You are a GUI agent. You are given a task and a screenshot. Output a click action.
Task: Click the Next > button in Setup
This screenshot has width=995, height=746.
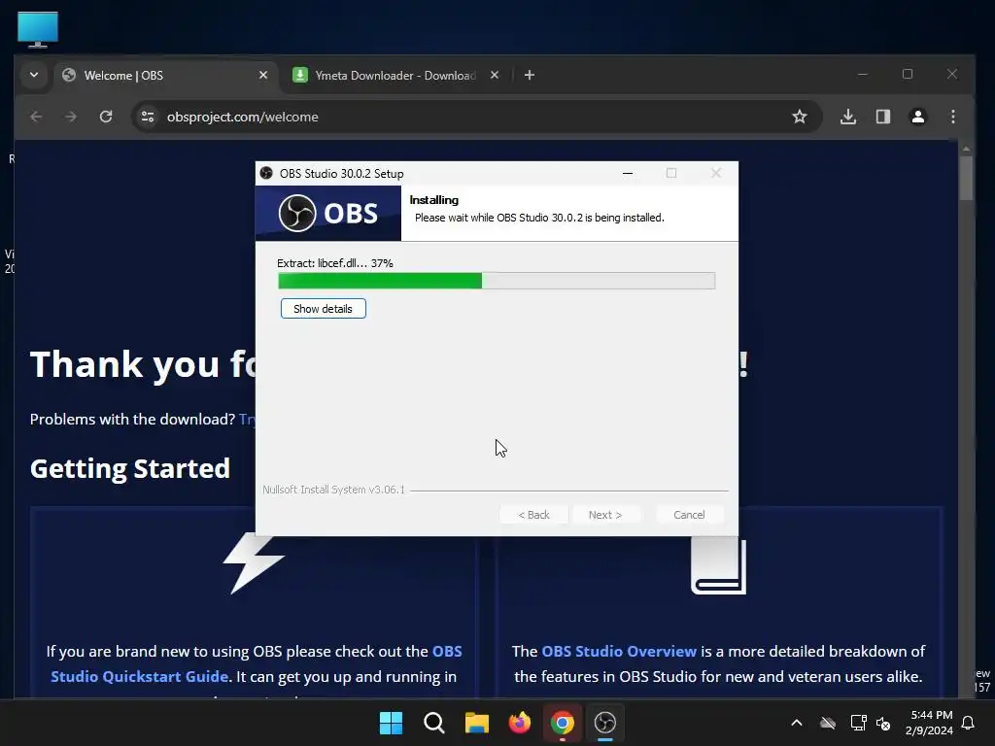point(605,515)
